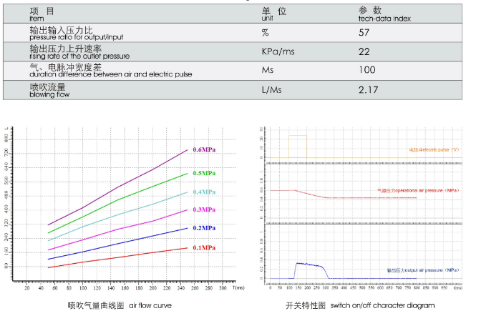Click the blue 0.2MPa curve label

[204, 228]
